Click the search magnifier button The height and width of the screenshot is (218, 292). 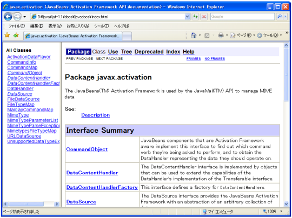279,17
